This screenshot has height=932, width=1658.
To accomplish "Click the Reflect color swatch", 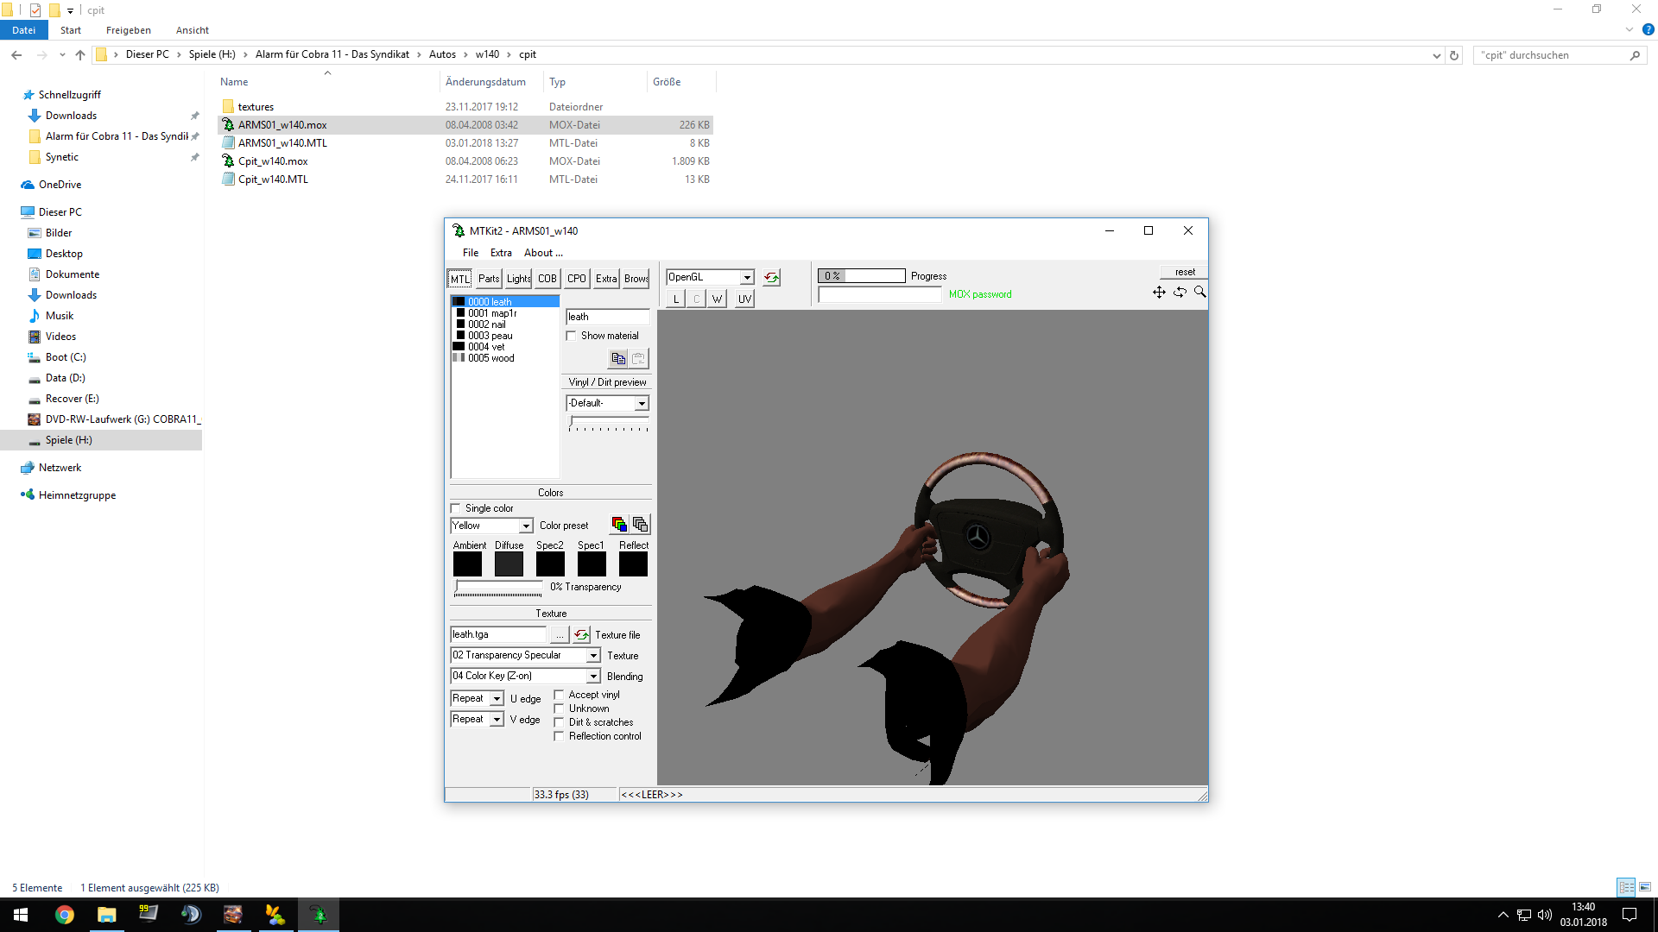I will point(633,564).
